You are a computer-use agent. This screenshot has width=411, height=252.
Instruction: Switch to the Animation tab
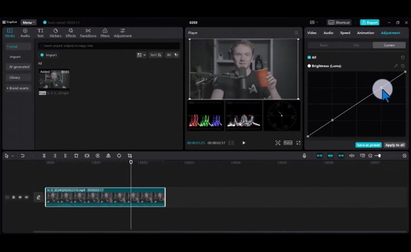(366, 33)
